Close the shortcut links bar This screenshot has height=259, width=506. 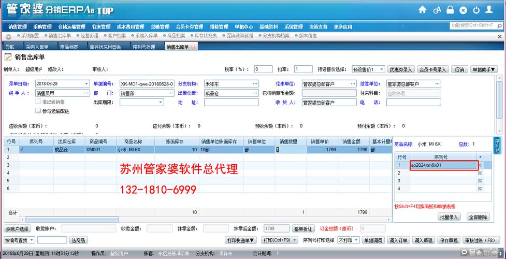[500, 37]
